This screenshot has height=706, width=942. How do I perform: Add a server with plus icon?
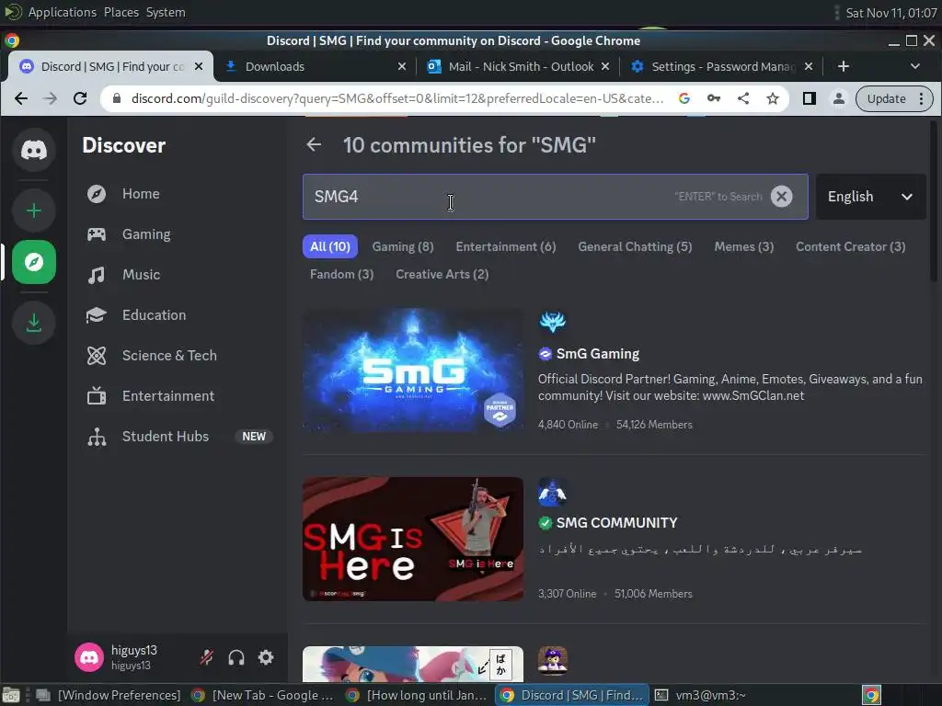[x=34, y=211]
